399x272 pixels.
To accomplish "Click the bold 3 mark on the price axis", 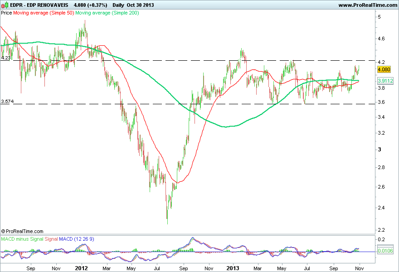I will pos(380,149).
